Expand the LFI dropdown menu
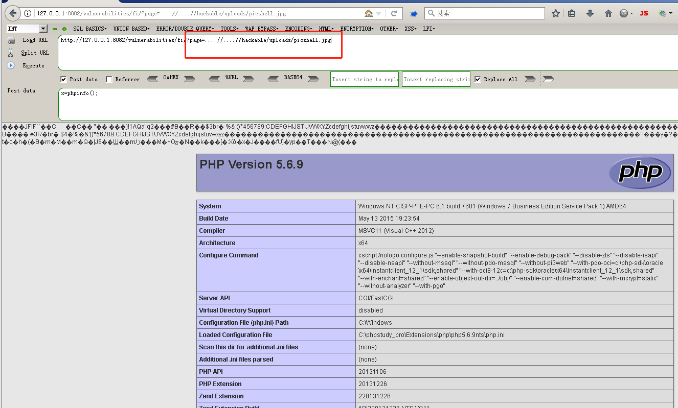Viewport: 678px width, 408px height. tap(429, 29)
